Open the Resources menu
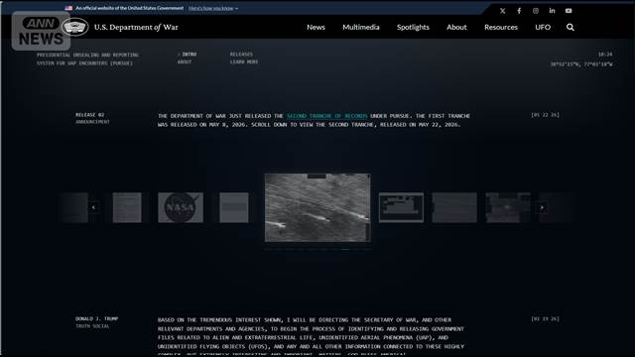The width and height of the screenshot is (635, 357). [501, 27]
